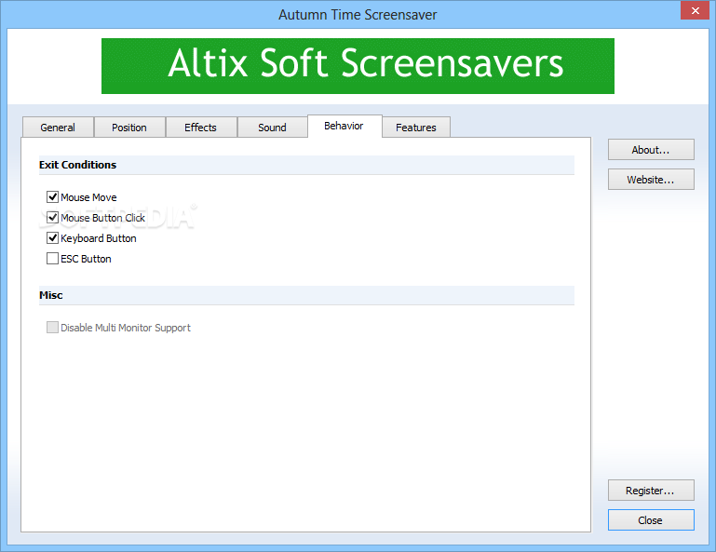Switch to the General tab

pos(58,128)
